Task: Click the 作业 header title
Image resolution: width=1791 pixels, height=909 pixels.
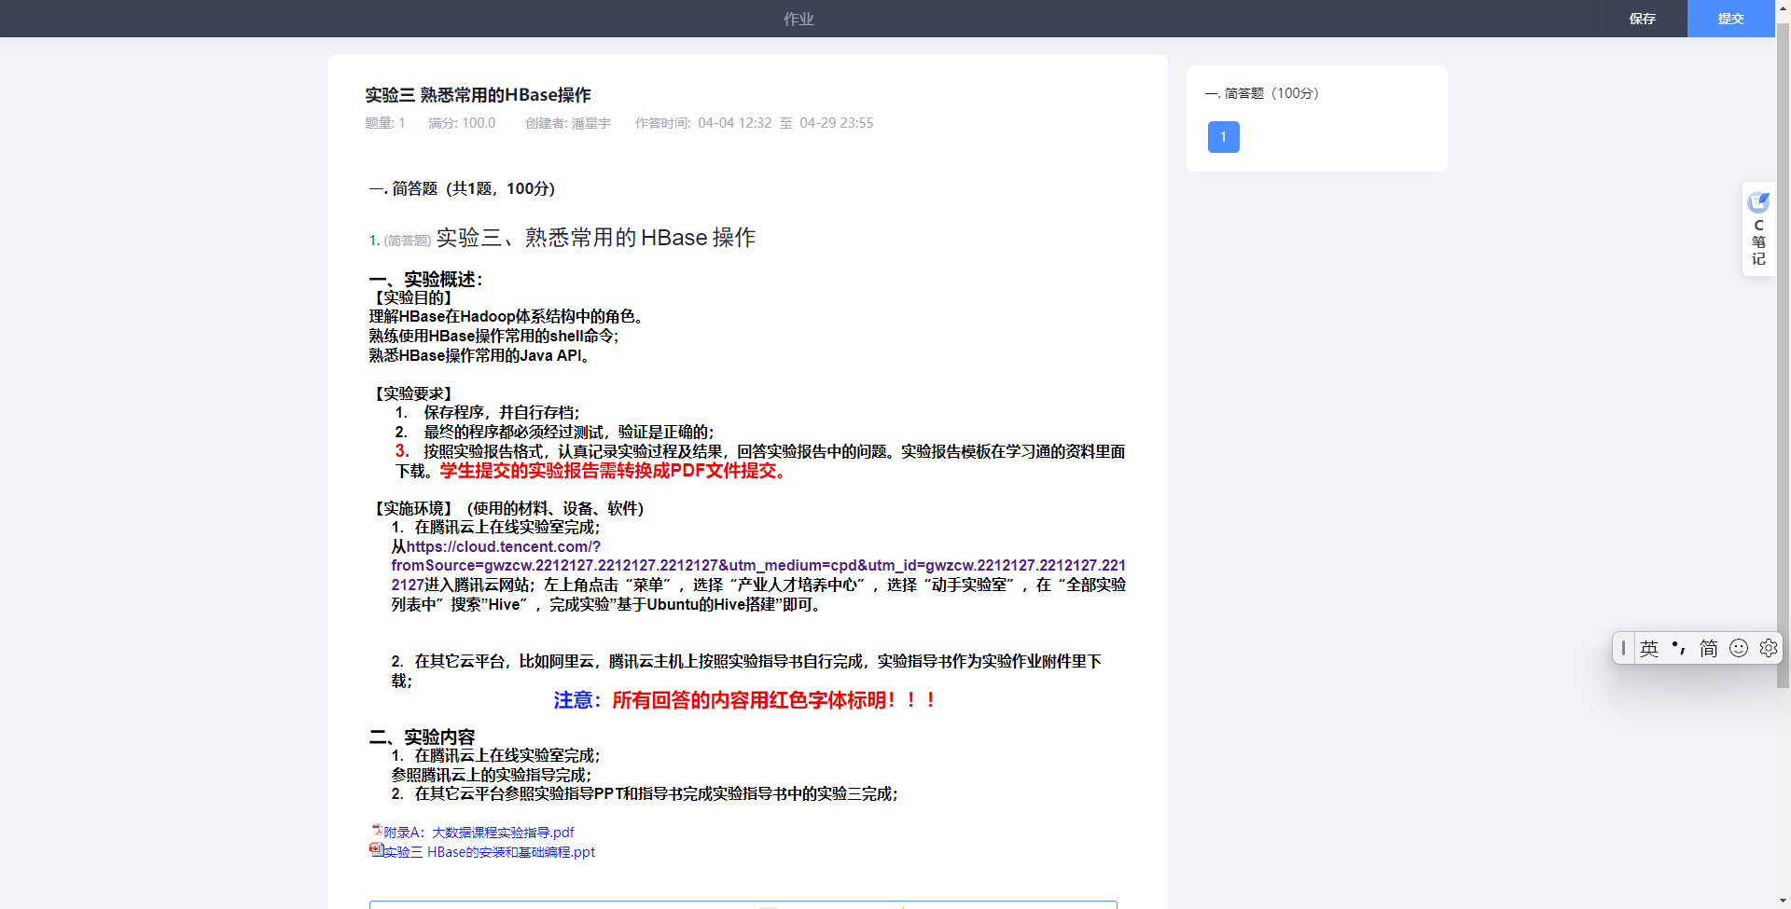Action: (x=798, y=19)
